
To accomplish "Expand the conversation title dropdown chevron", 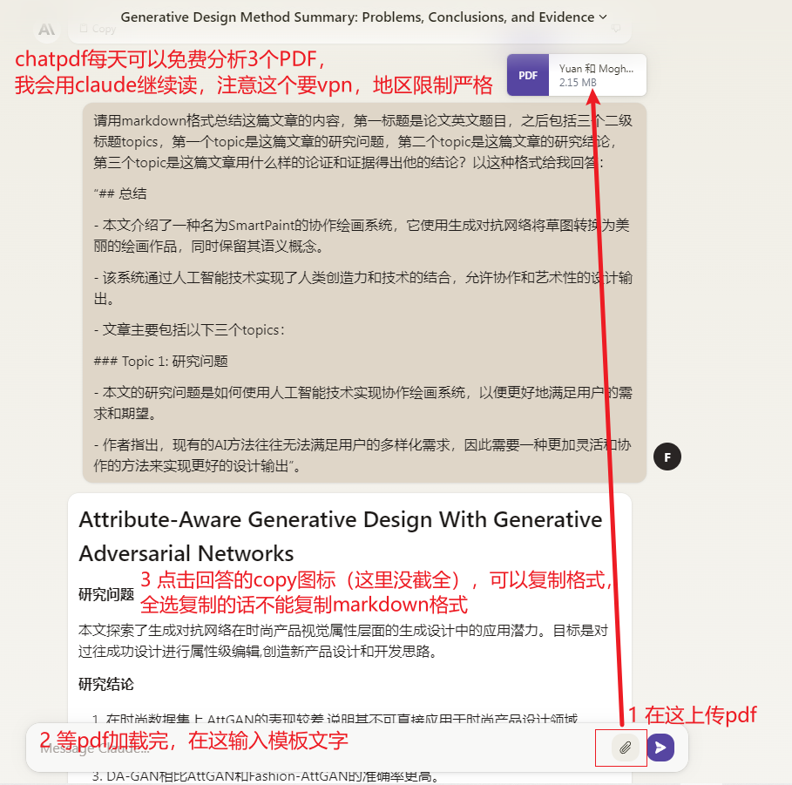I will point(603,17).
